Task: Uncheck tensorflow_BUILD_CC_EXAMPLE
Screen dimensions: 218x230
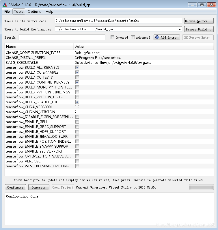Action: (77, 72)
